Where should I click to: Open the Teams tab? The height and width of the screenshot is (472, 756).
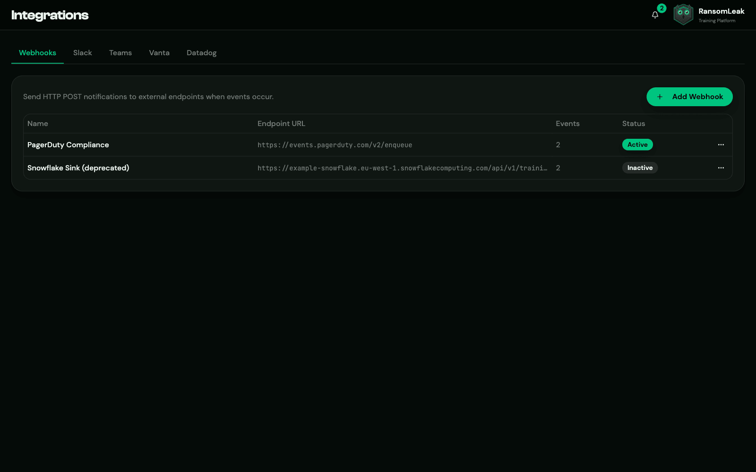(x=120, y=53)
